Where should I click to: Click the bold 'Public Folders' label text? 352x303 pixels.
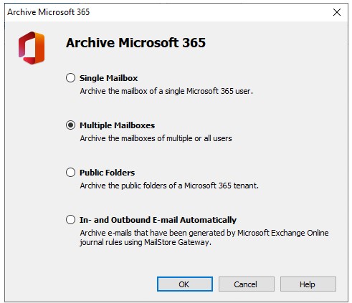point(107,173)
